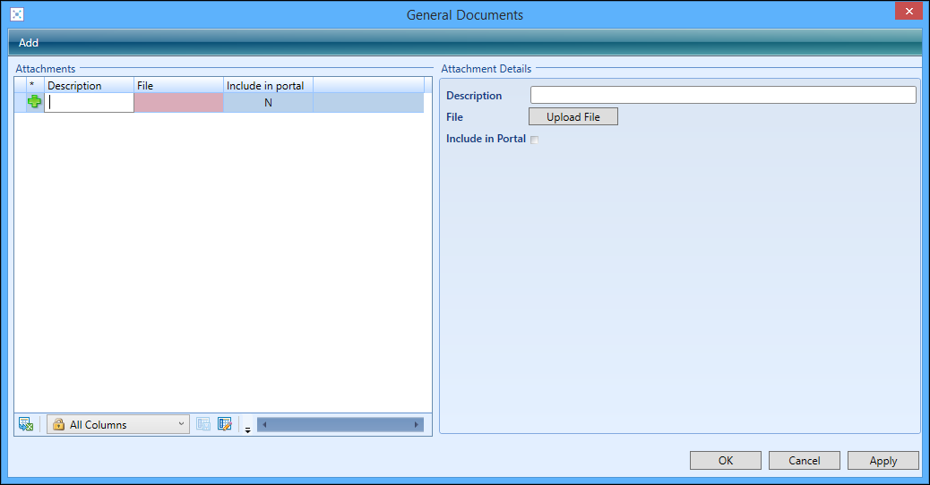This screenshot has width=930, height=485.
Task: Click the Description column header
Action: pyautogui.click(x=89, y=85)
